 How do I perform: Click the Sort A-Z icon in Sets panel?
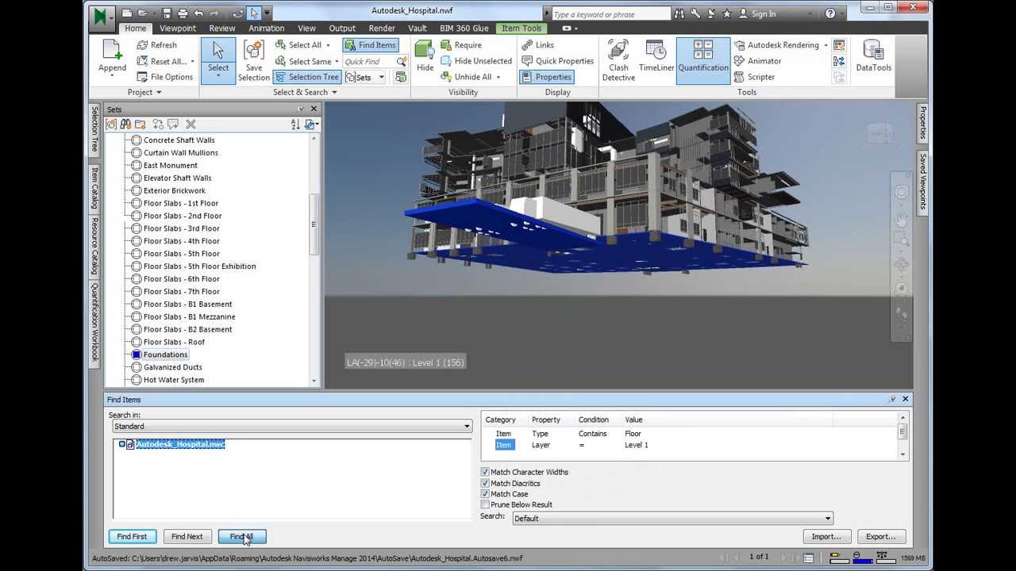coord(295,125)
